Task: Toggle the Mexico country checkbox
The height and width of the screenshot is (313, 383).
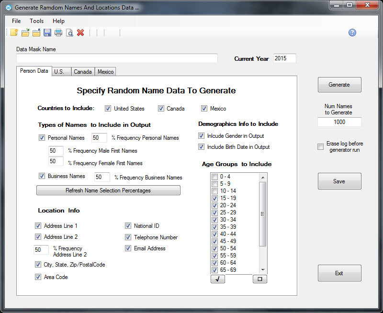Action: coord(204,109)
